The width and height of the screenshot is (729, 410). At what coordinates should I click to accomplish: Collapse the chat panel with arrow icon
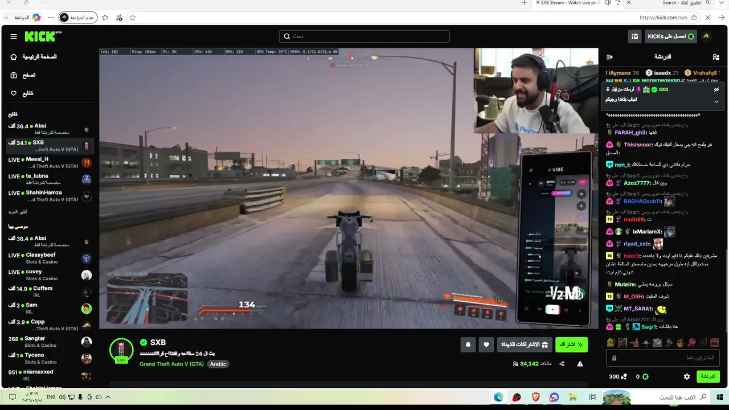609,57
